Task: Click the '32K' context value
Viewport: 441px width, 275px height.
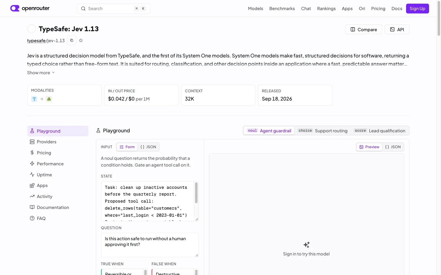Action: coord(190,99)
